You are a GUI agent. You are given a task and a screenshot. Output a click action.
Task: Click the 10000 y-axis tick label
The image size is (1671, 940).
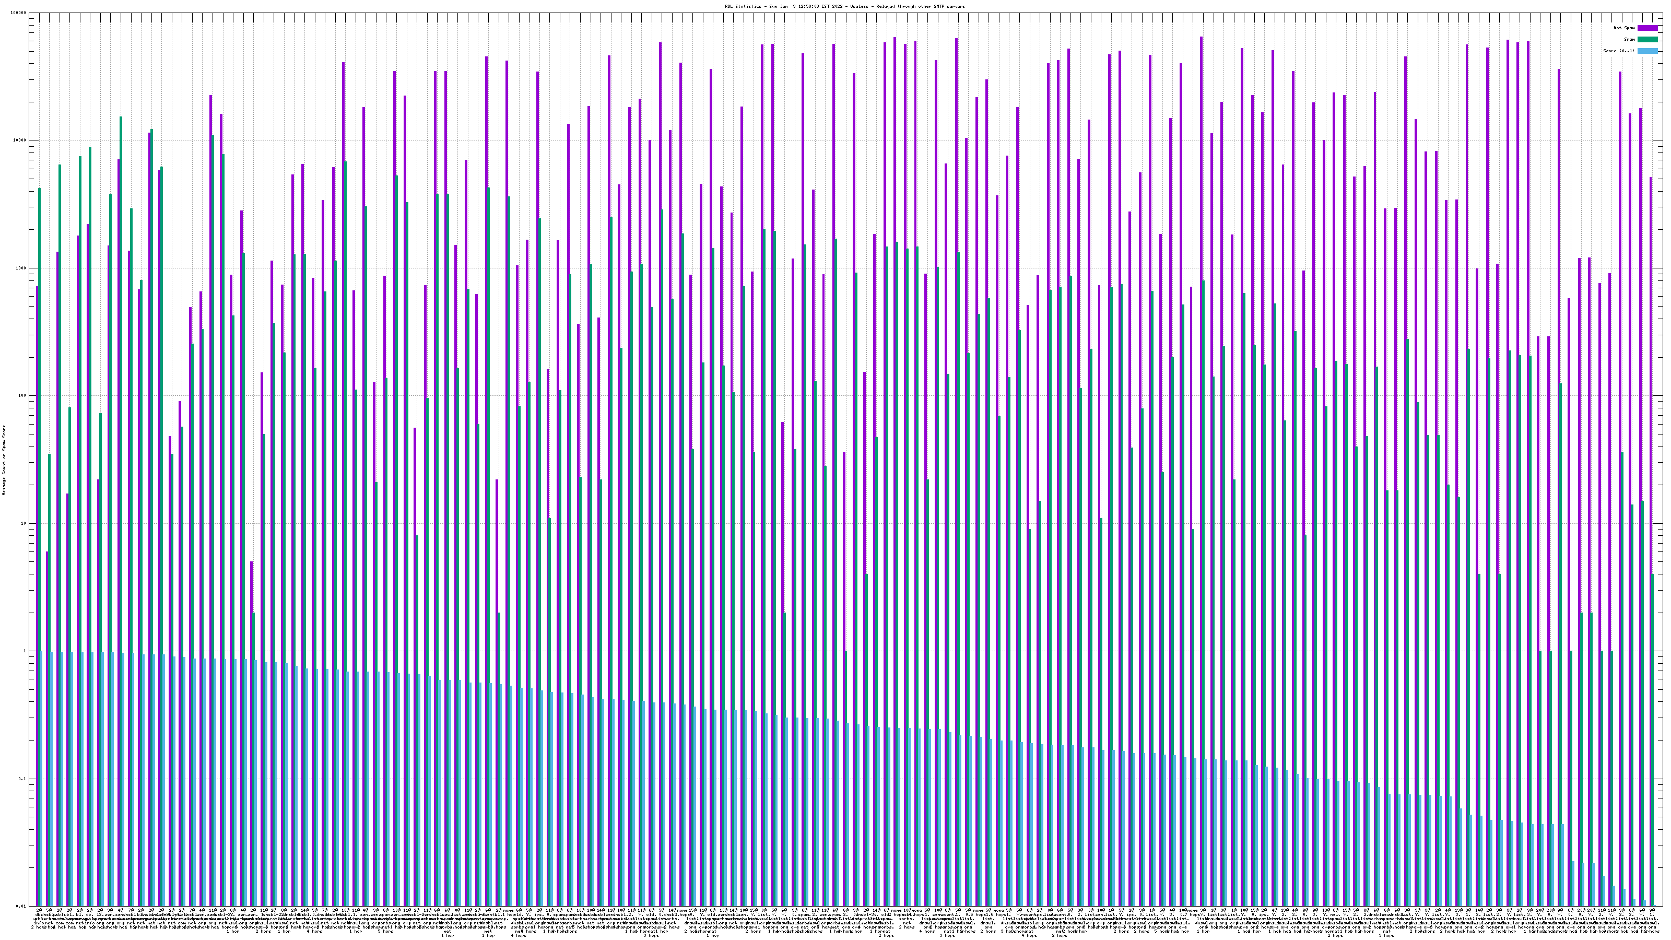tap(20, 141)
